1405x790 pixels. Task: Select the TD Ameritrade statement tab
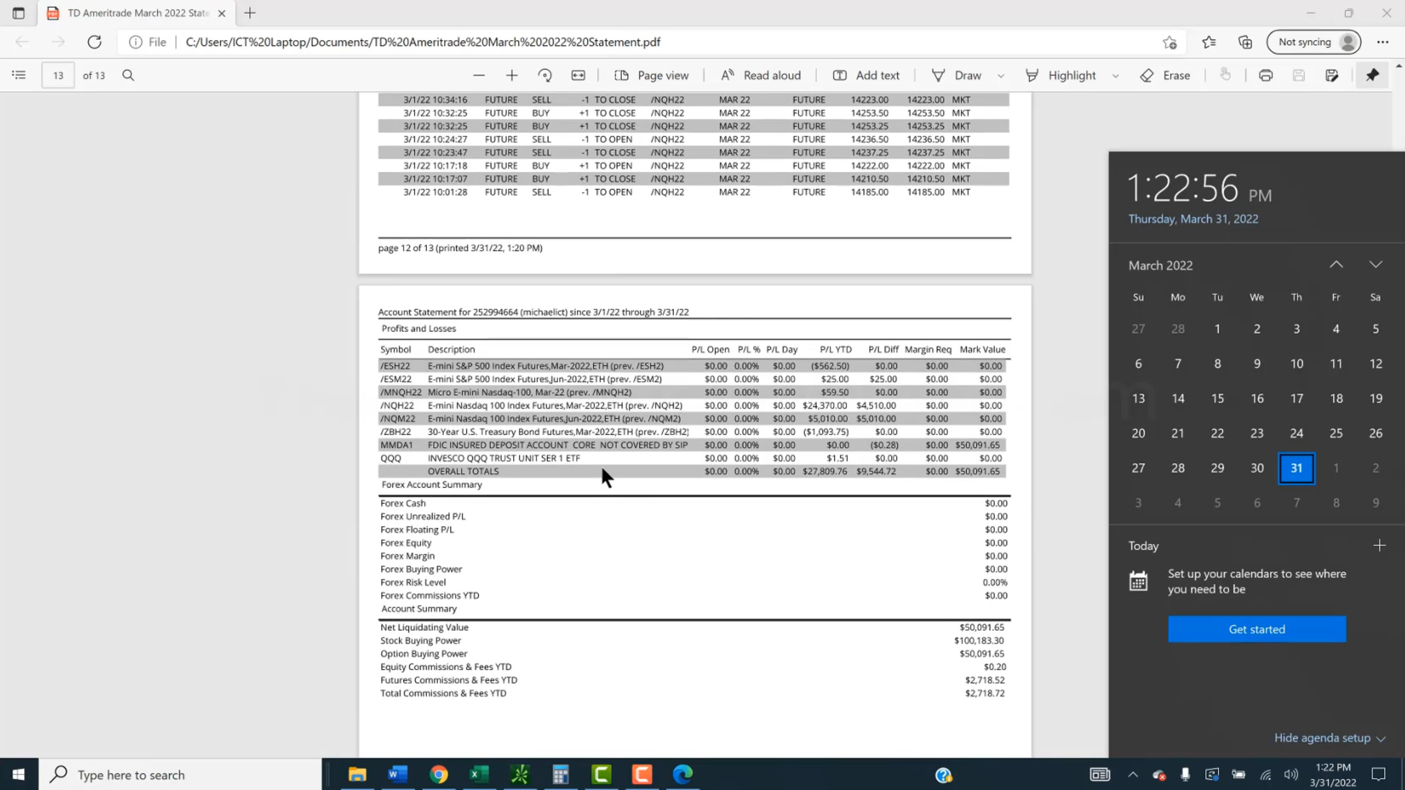137,13
